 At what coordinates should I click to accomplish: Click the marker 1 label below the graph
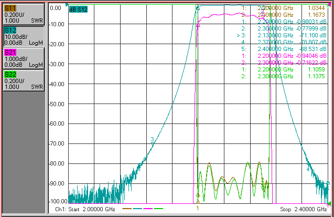coord(198,208)
